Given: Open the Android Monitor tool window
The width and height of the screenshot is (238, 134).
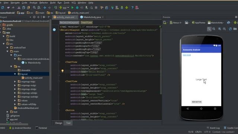Looking at the screenshot, I should [x=20, y=128].
